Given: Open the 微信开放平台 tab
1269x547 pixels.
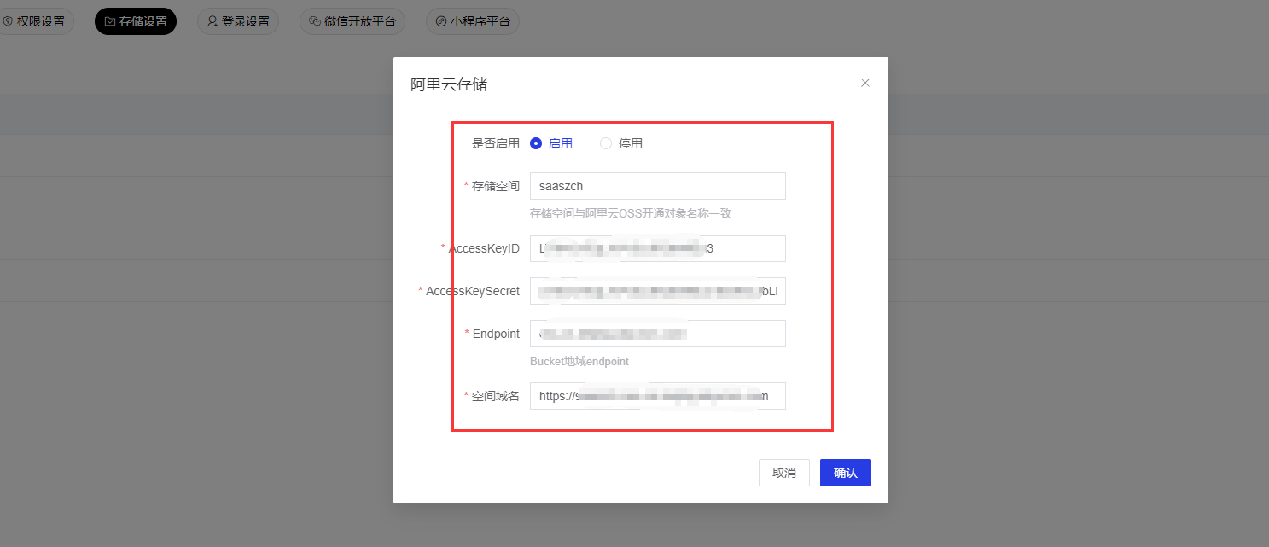Looking at the screenshot, I should coord(352,21).
